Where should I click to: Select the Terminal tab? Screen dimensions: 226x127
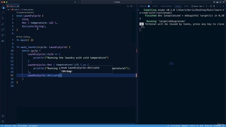point(178,6)
